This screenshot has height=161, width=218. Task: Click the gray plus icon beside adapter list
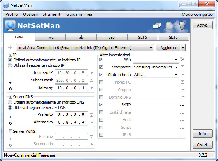[10, 48]
